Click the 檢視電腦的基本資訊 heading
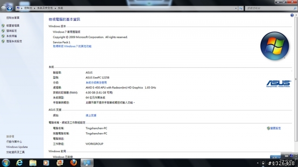This screenshot has width=298, height=167. tap(64, 19)
